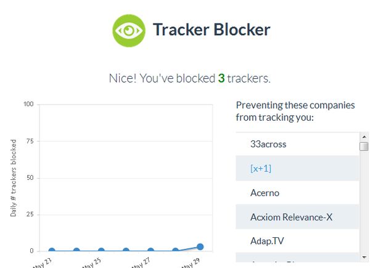Click the green blocked trackers count 3

pyautogui.click(x=221, y=79)
